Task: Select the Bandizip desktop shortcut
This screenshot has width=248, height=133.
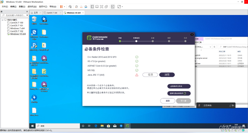Action: [34, 99]
